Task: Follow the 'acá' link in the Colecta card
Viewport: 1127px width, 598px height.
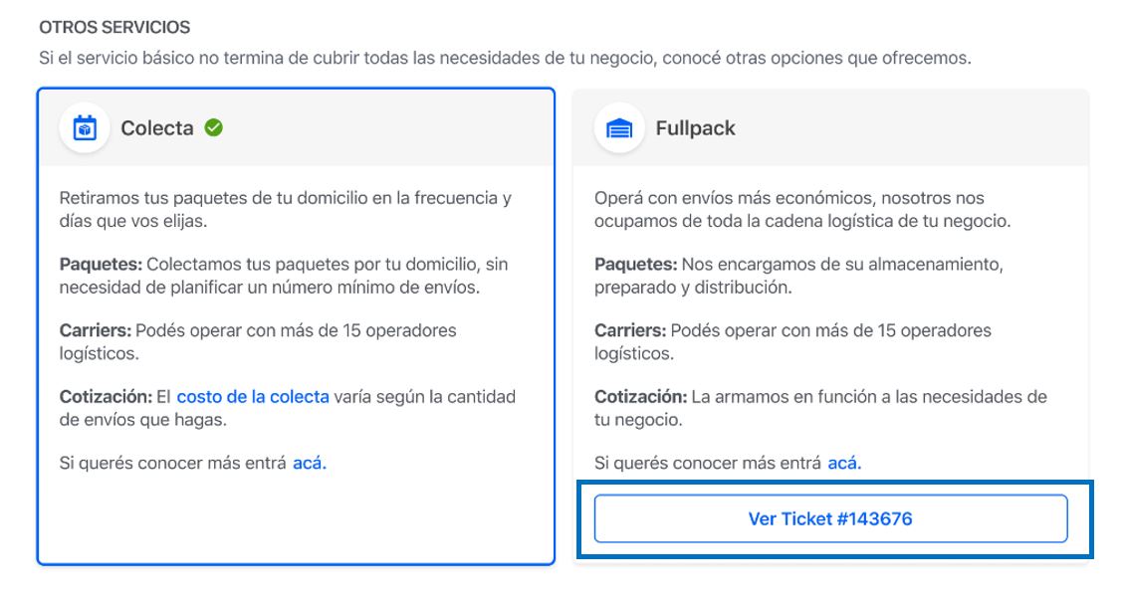Action: coord(310,463)
